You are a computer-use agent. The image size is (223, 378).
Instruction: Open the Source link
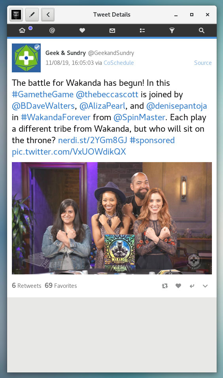point(203,63)
